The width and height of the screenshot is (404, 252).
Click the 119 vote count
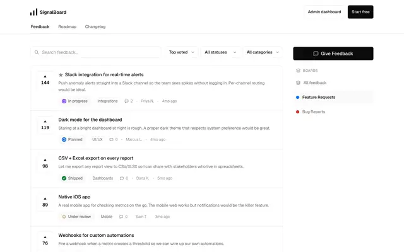point(45,127)
